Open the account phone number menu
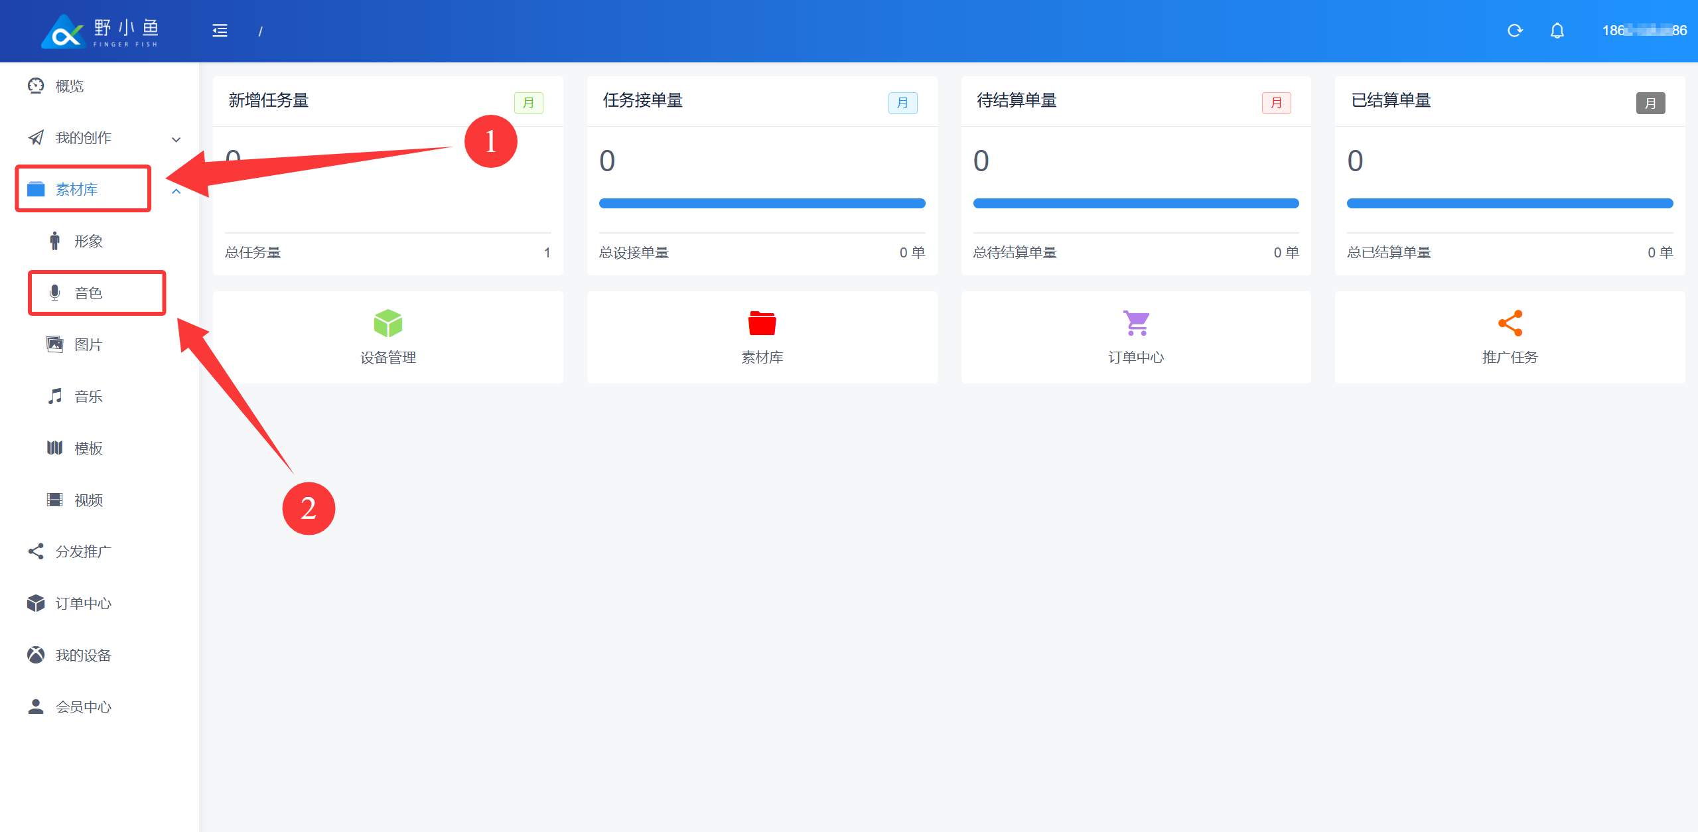 (x=1644, y=31)
